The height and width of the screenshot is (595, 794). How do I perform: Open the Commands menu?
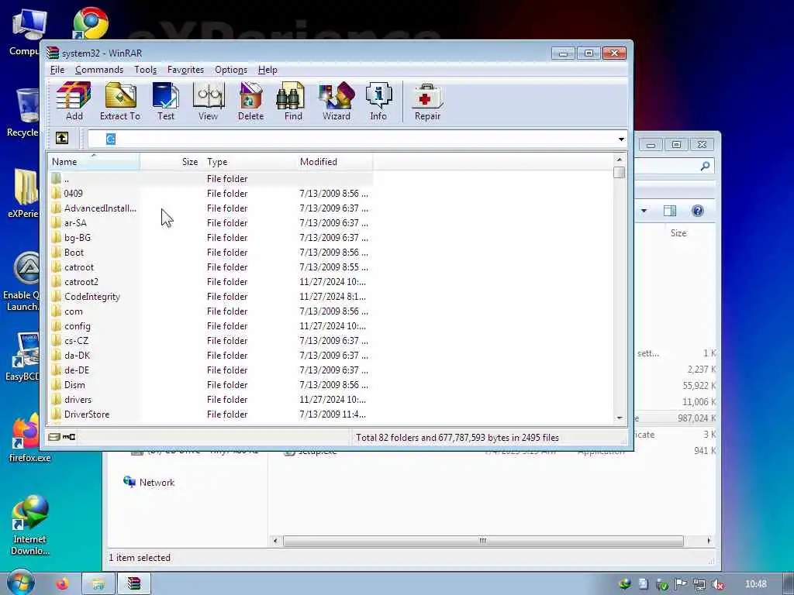(x=99, y=70)
